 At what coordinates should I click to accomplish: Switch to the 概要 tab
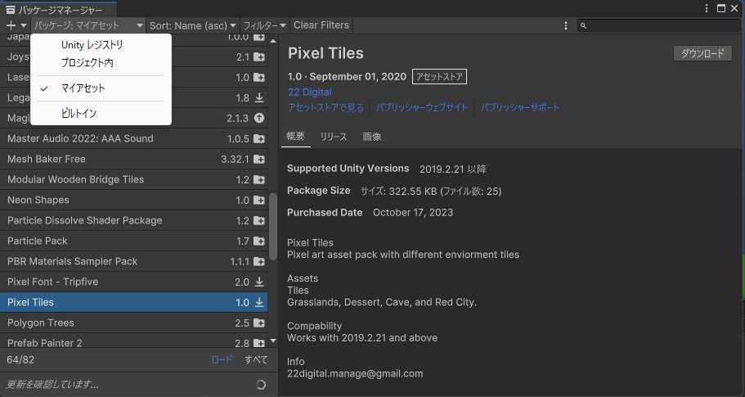(x=295, y=137)
